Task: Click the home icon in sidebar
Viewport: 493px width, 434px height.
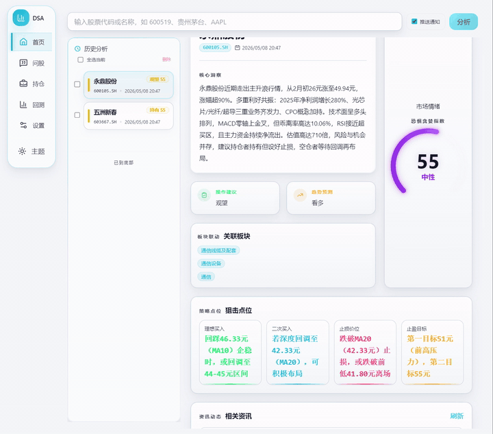Action: point(23,42)
